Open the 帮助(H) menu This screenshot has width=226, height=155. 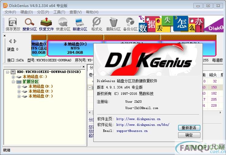pos(92,12)
